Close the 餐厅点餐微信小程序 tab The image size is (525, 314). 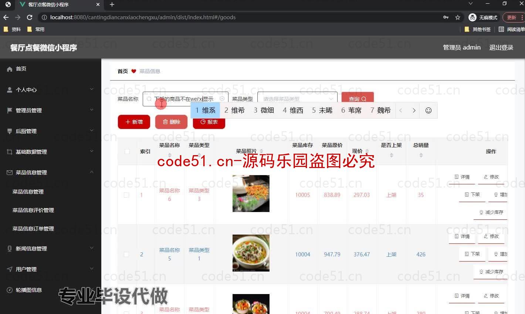[98, 4]
